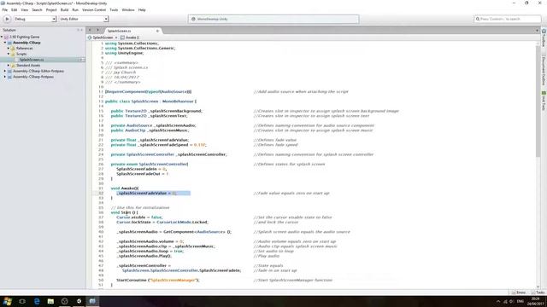Open the Window menu
The width and height of the screenshot is (547, 307).
tap(128, 10)
